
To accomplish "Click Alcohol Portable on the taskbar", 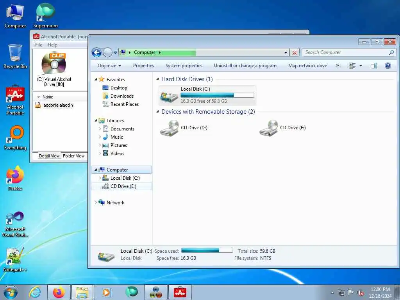I will (x=180, y=292).
